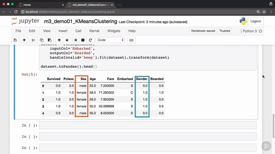The image size is (275, 154).
Task: Click the Survived column header
Action: (x=53, y=79)
